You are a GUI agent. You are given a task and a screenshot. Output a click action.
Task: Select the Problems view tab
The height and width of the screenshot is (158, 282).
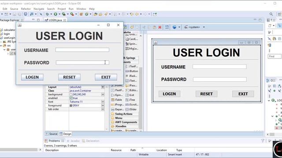pos(54,141)
